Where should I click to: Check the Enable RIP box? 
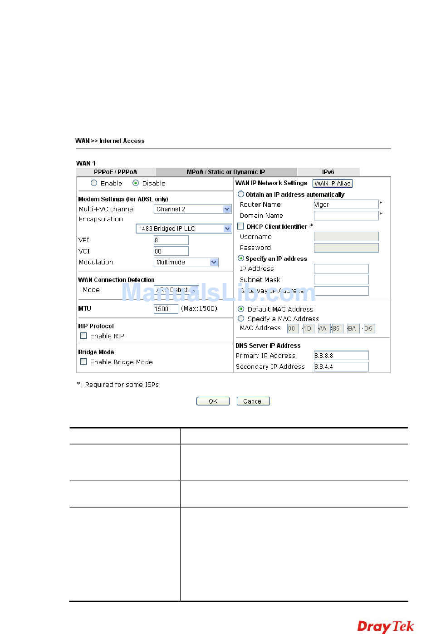click(x=83, y=336)
